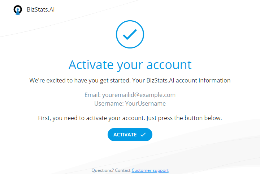
Task: Click the 'First, you need to activate' instruction
Action: (x=130, y=118)
